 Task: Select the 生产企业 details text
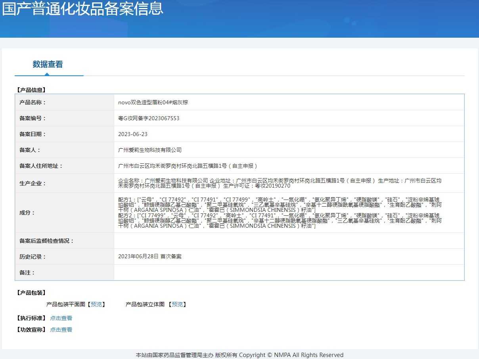[280, 183]
